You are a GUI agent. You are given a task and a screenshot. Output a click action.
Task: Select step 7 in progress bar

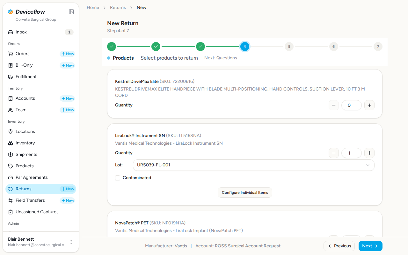(x=378, y=47)
